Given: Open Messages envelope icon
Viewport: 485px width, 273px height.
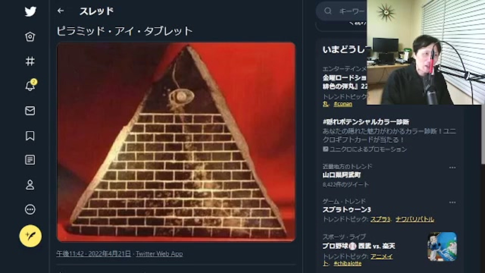Looking at the screenshot, I should [x=30, y=111].
